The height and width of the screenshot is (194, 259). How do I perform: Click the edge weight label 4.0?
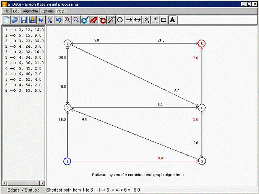click(85, 119)
